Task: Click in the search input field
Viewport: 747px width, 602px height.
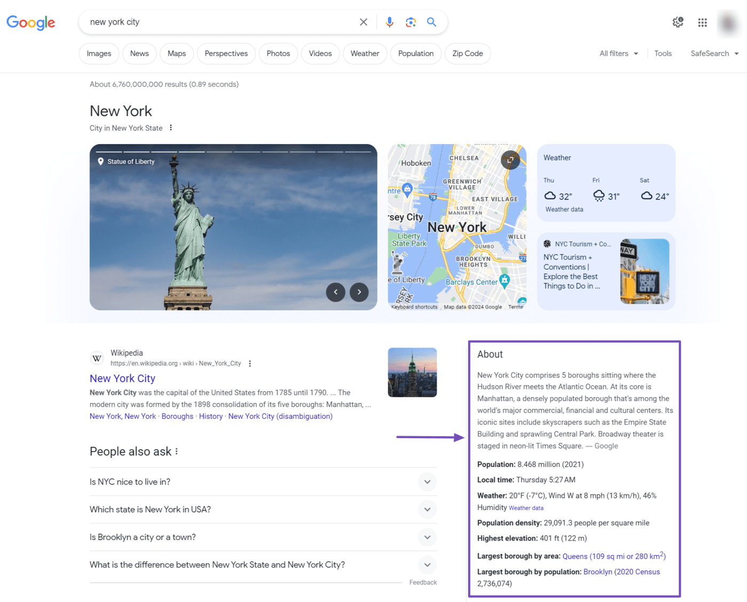Action: click(221, 22)
